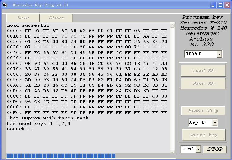Screen dimensions: 232x160
Task: Click 'That EEprom with taken mask' line
Action: [48, 118]
